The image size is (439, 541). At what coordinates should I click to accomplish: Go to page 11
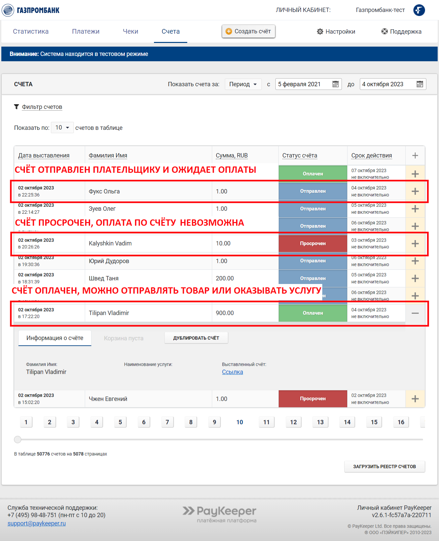[266, 422]
